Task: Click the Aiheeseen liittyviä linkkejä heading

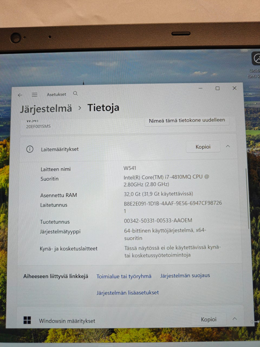Action: click(x=56, y=276)
